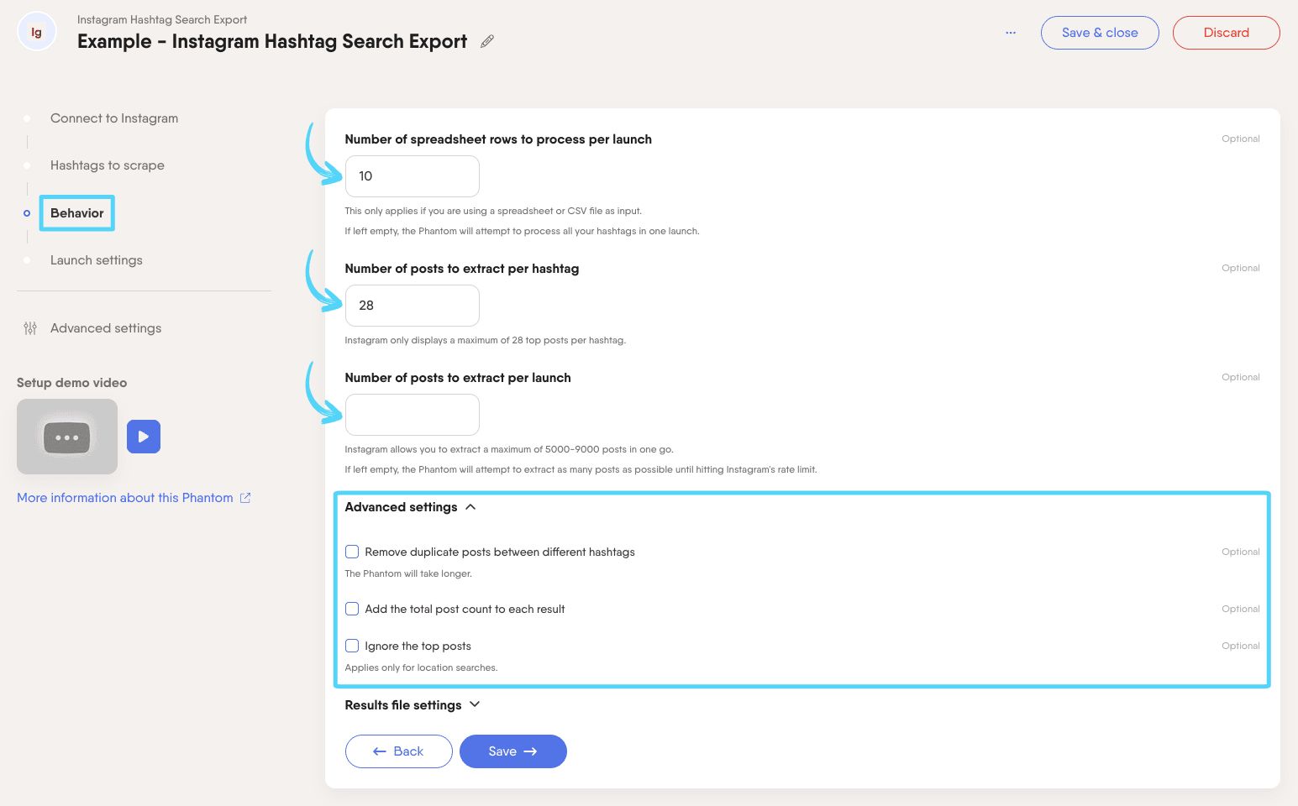Open the setup demo video thumbnail
The height and width of the screenshot is (806, 1298).
[67, 437]
